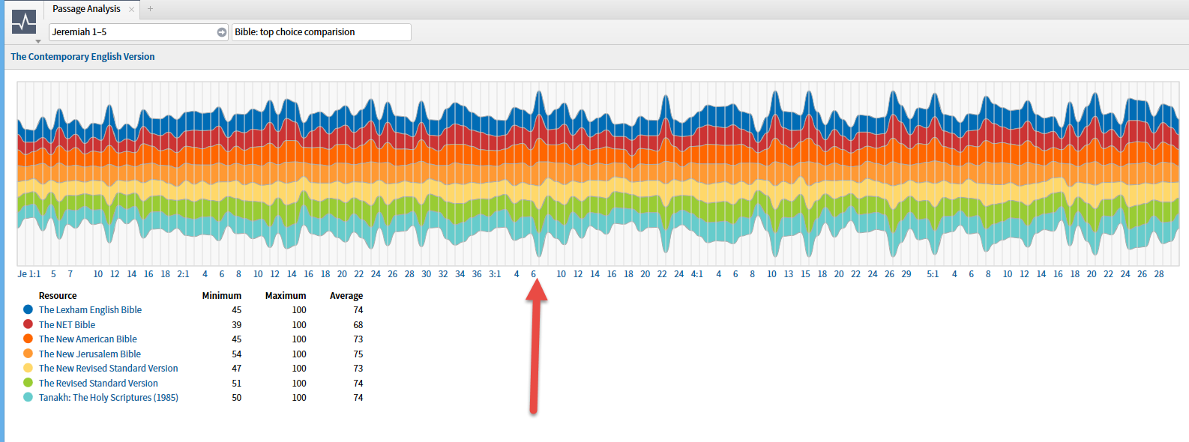Screen dimensions: 1189x442
Task: Click minimum value 50 in Tanakh row
Action: pos(237,398)
